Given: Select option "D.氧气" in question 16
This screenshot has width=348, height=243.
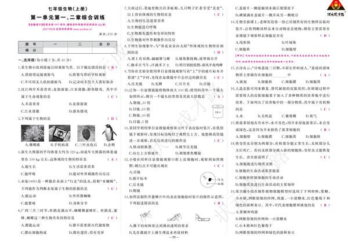Looking at the screenshot, I should tap(311, 116).
